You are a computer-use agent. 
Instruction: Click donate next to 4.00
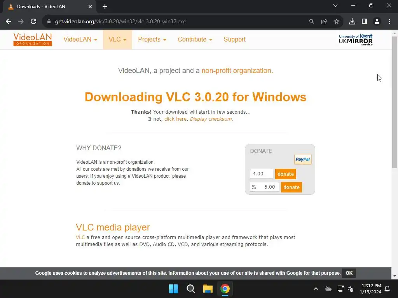pyautogui.click(x=286, y=174)
